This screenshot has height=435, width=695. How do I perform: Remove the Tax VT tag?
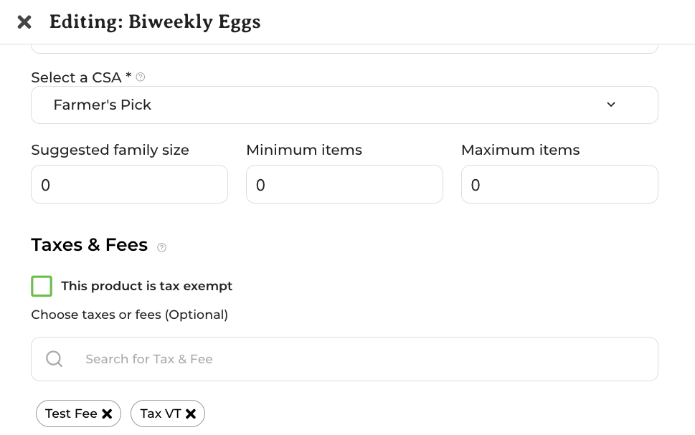point(191,414)
